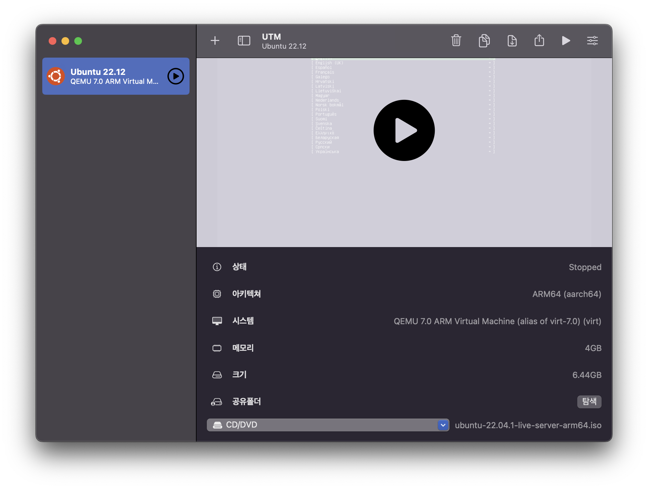
Task: Click the 탐색 browse button
Action: click(589, 401)
